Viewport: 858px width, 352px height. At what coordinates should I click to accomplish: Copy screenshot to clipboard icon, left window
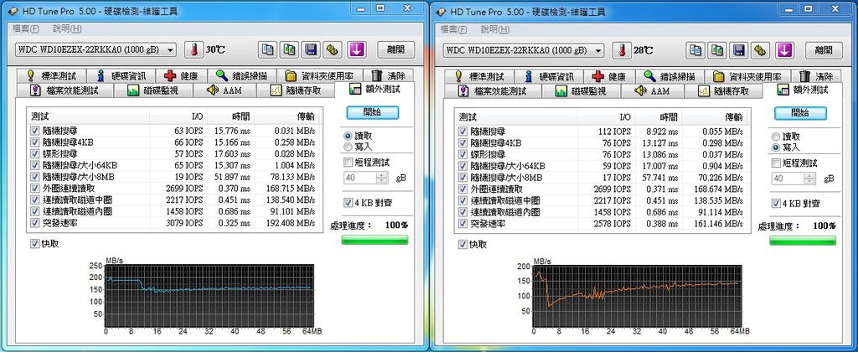point(289,49)
